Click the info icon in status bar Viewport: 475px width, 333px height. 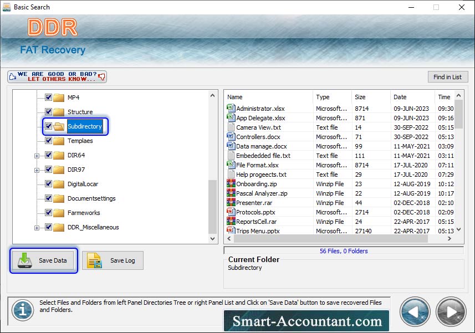tap(22, 310)
